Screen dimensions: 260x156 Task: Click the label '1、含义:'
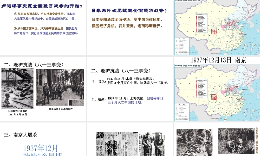pyautogui.click(x=99, y=81)
